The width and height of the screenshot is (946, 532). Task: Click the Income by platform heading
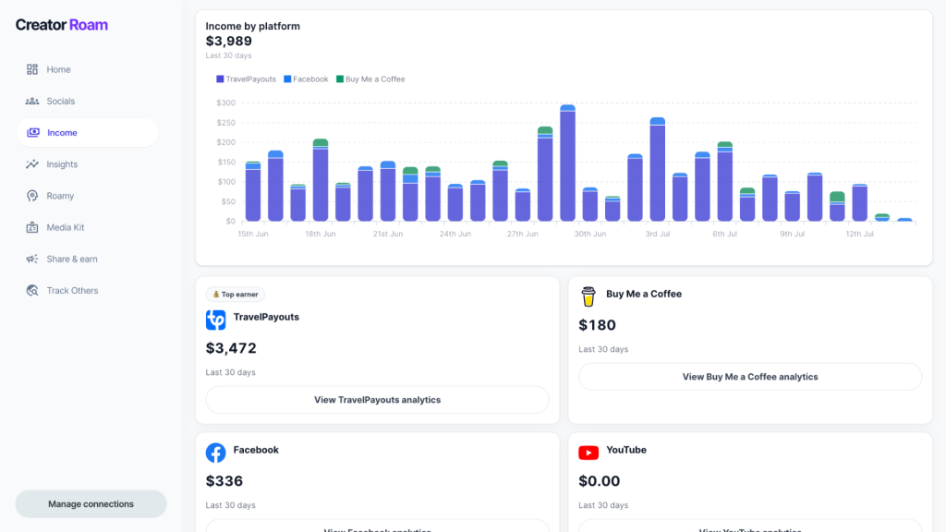coord(253,26)
